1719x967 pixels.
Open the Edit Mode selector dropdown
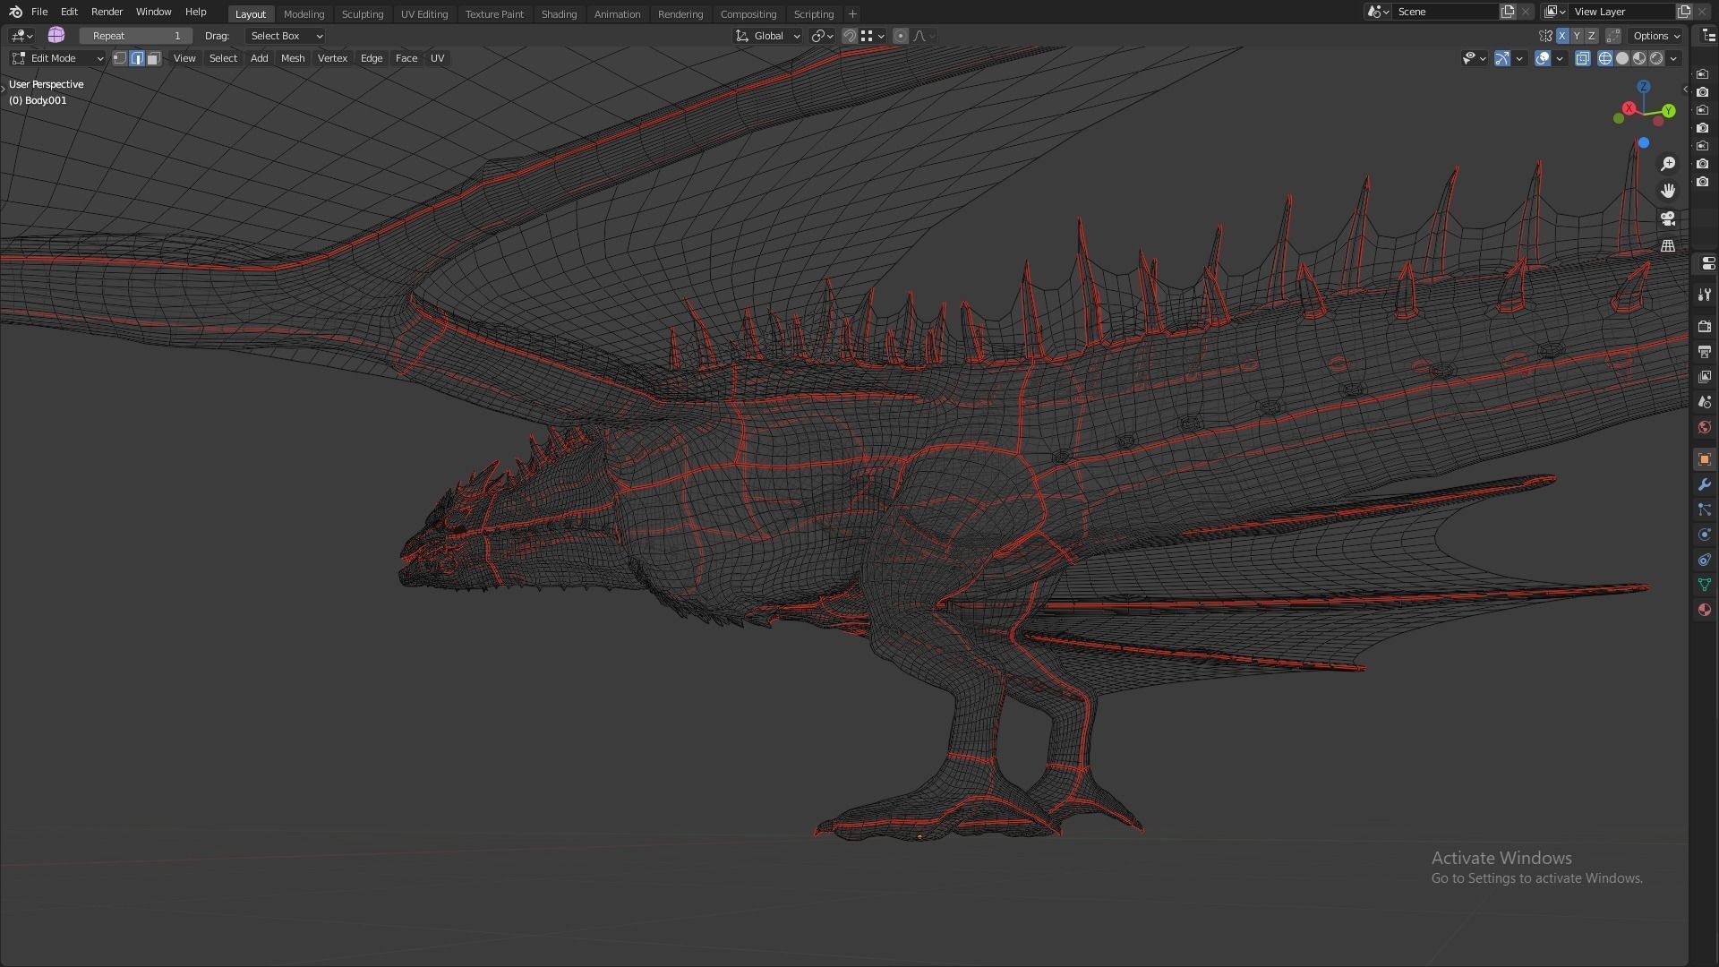point(58,58)
